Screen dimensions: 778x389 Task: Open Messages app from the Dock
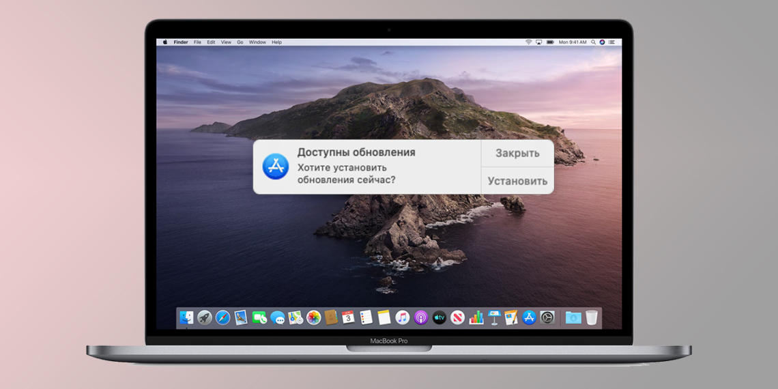[x=277, y=317]
